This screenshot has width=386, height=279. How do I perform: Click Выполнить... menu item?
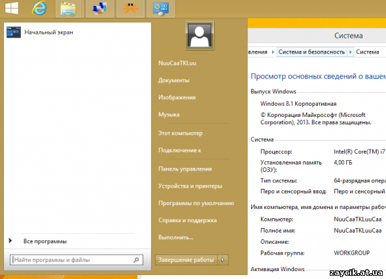coord(176,237)
